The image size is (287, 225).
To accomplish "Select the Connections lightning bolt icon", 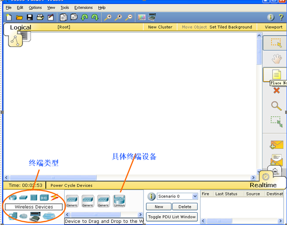I will tap(54, 198).
